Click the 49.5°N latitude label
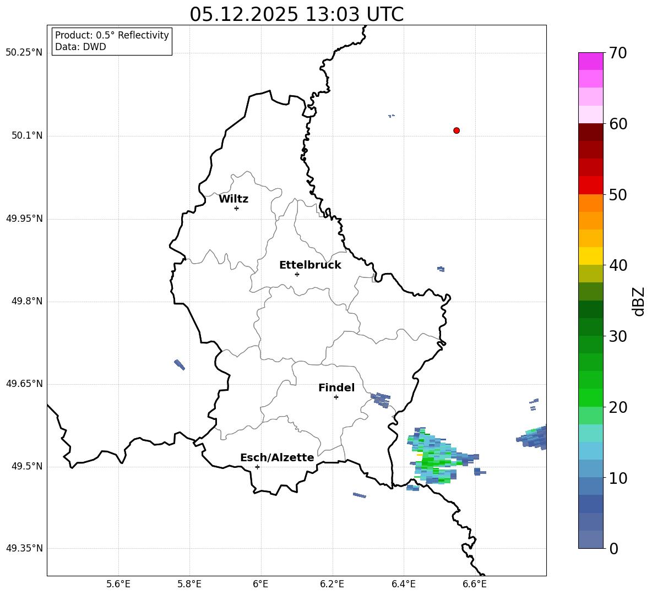 click(27, 467)
